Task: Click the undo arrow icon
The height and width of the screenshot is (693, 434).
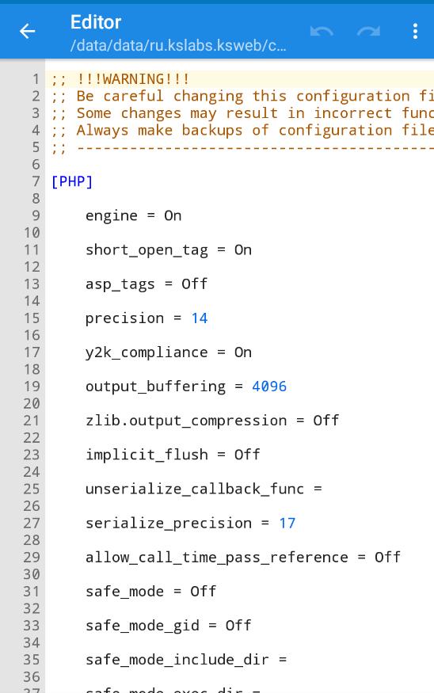Action: [322, 32]
